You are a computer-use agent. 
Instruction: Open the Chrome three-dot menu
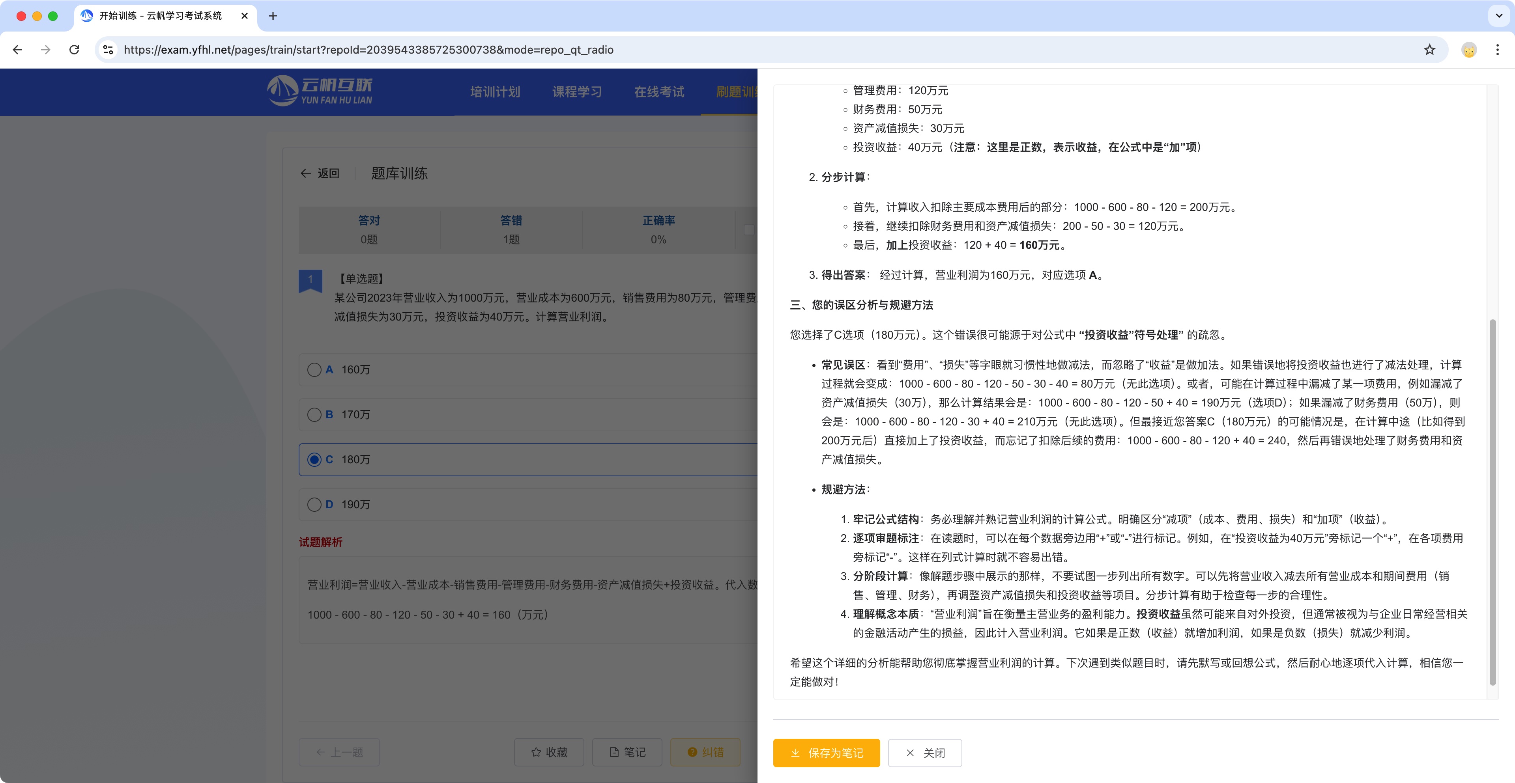pos(1497,49)
